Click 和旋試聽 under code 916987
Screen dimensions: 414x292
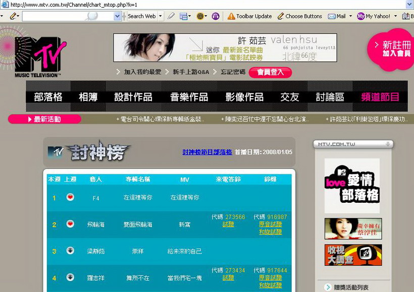coord(271,232)
